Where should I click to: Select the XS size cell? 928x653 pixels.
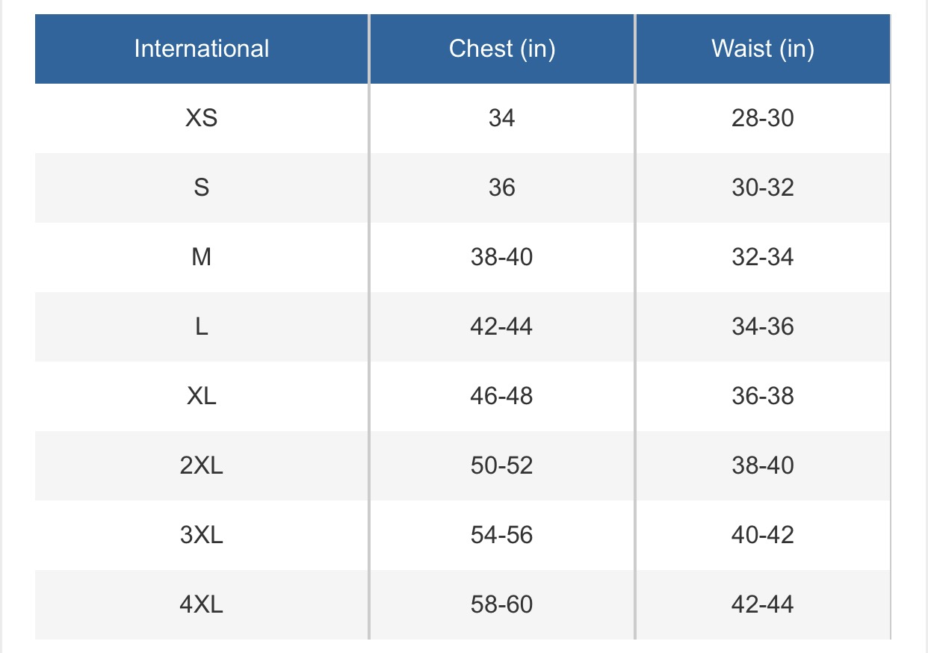[202, 118]
